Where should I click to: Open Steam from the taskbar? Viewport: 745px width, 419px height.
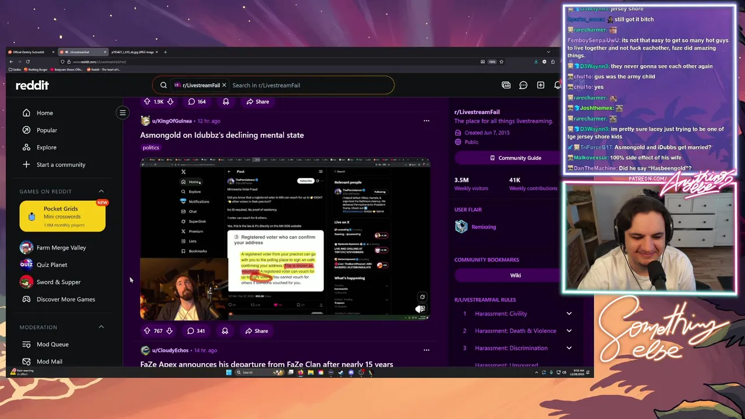tap(340, 372)
